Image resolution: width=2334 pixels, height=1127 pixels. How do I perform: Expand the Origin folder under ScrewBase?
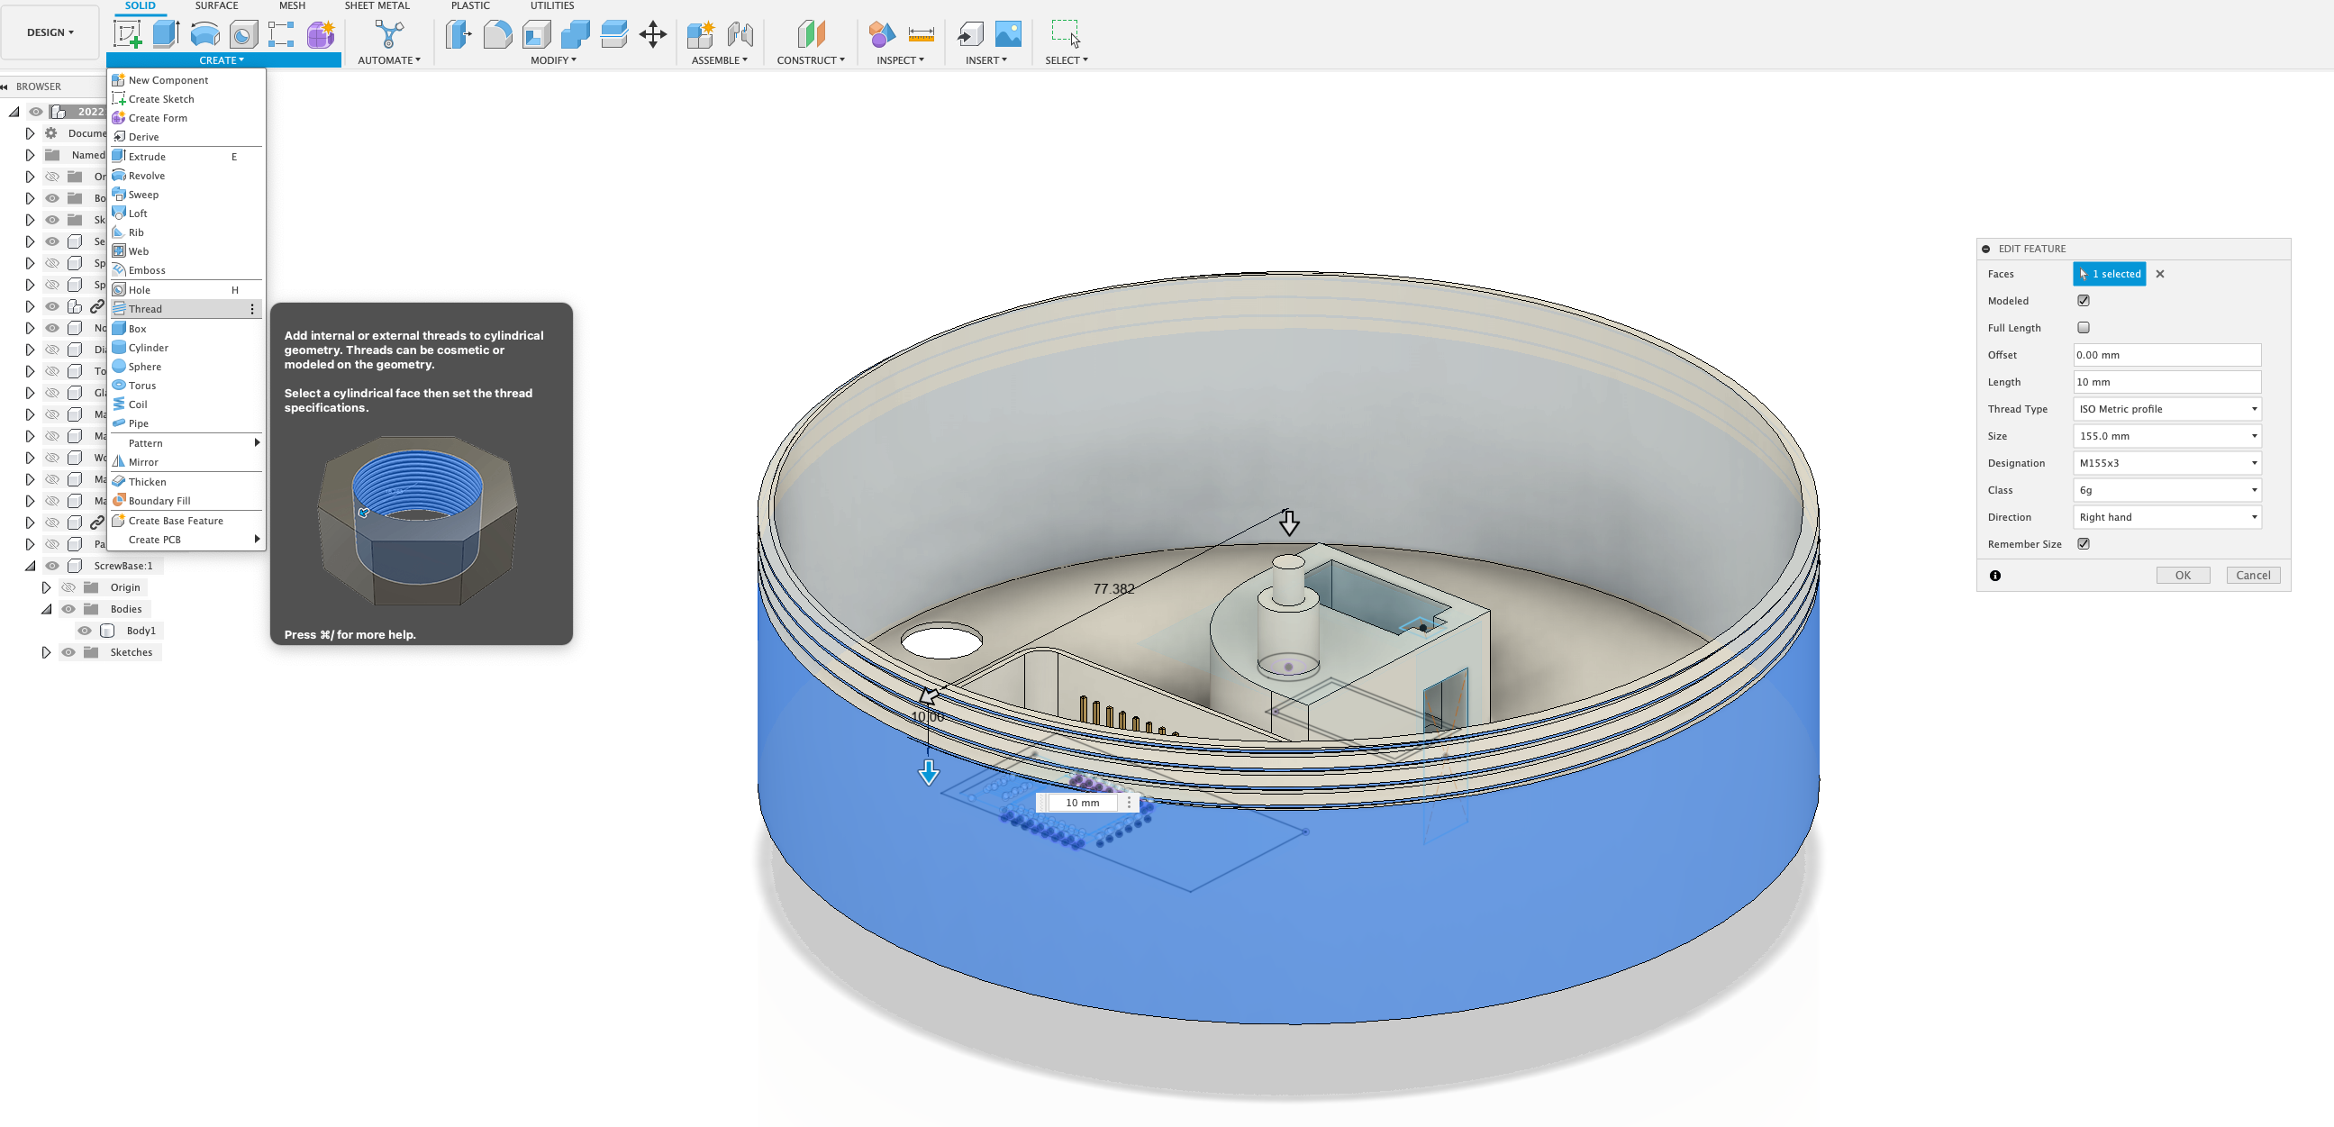pyautogui.click(x=46, y=587)
